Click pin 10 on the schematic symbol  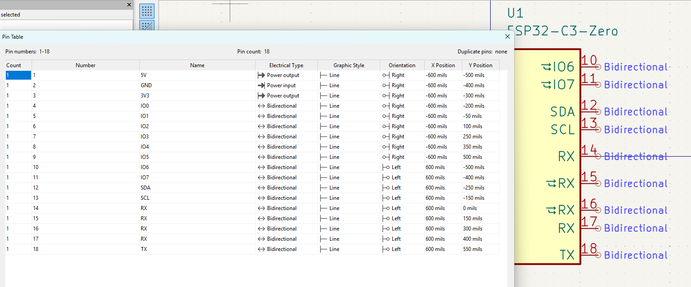click(x=591, y=67)
